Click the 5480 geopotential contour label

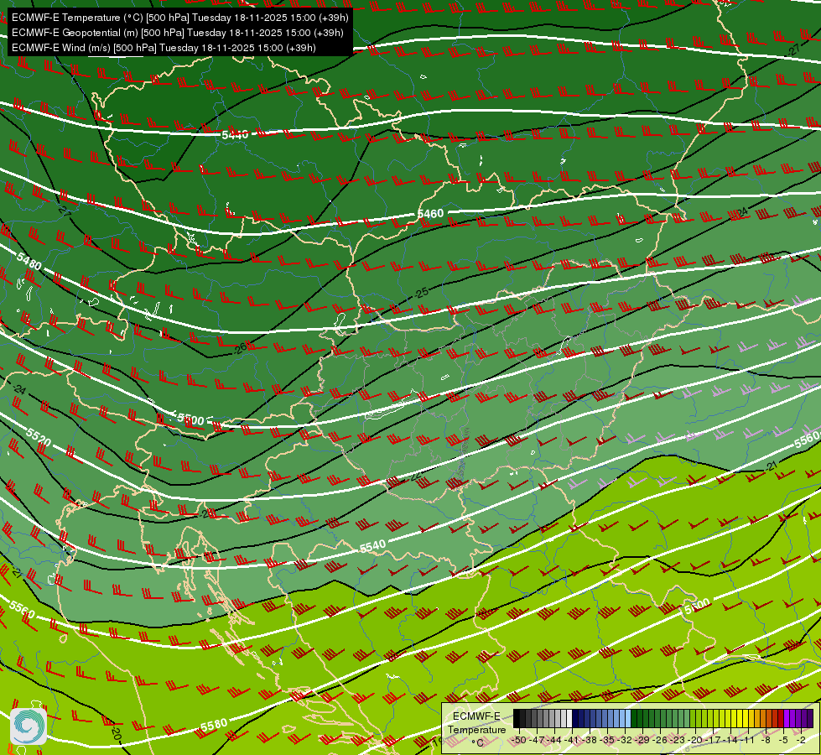29,261
